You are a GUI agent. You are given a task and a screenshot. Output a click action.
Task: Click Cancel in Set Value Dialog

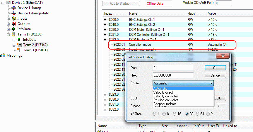pos(215,75)
